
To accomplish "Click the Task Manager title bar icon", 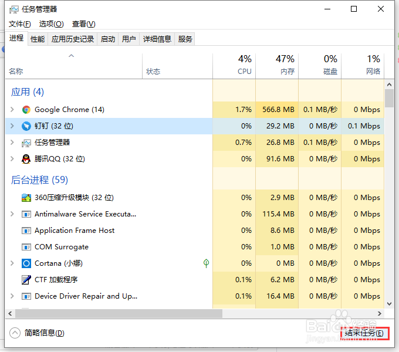I will pos(13,9).
